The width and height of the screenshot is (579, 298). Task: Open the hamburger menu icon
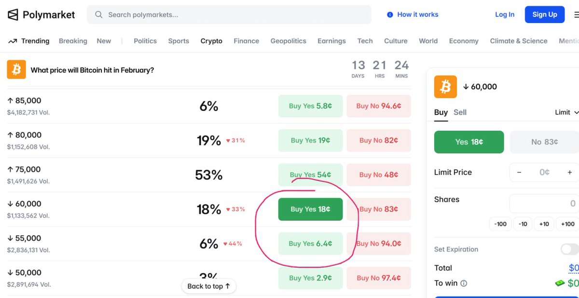576,15
